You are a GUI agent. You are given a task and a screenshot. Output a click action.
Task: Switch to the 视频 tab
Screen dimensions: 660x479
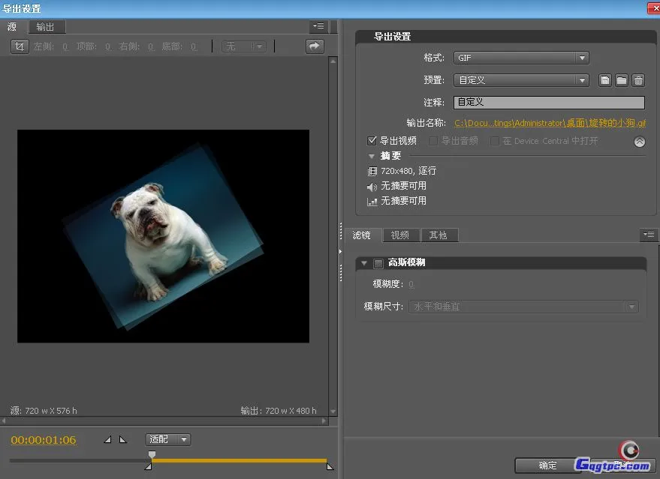[400, 235]
